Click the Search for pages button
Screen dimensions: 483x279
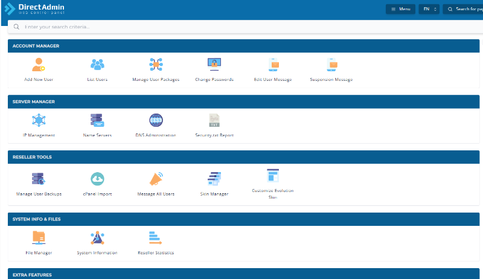463,9
